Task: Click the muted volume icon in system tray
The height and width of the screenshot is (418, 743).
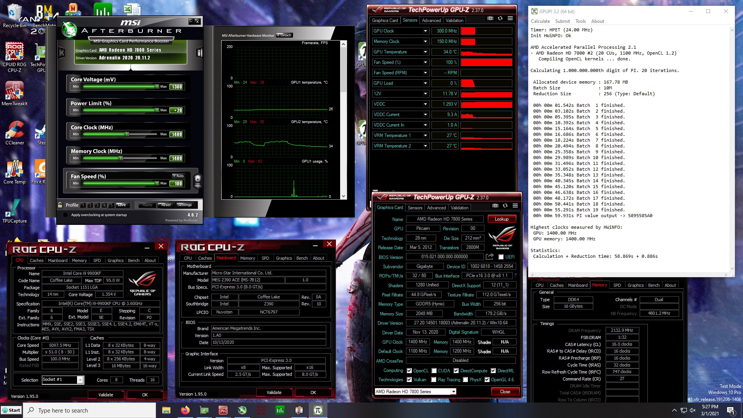Action: click(x=693, y=410)
